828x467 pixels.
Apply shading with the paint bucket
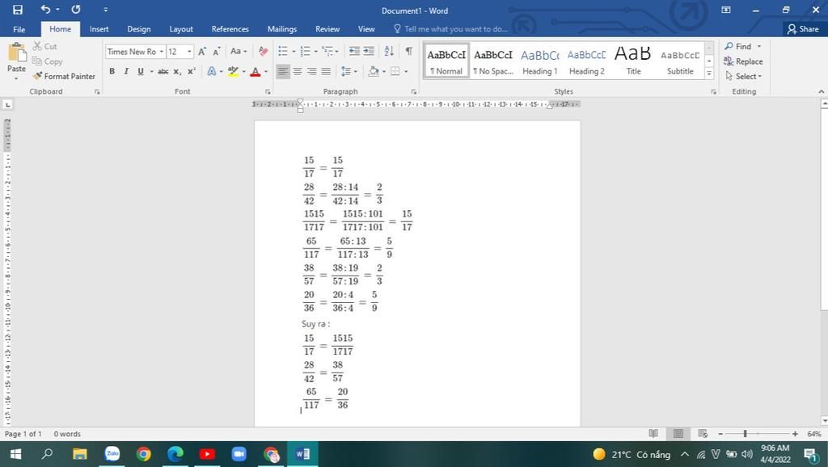[374, 71]
